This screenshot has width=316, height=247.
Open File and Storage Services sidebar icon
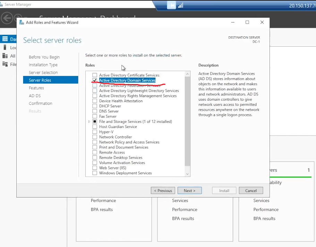click(x=5, y=64)
